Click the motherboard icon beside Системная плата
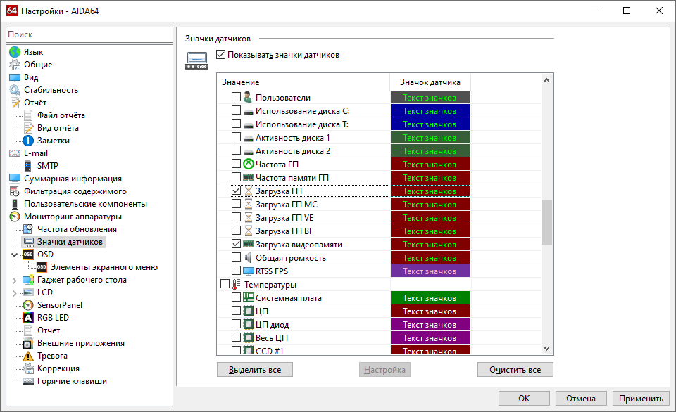Viewport: 676px width, 412px height. click(x=249, y=297)
